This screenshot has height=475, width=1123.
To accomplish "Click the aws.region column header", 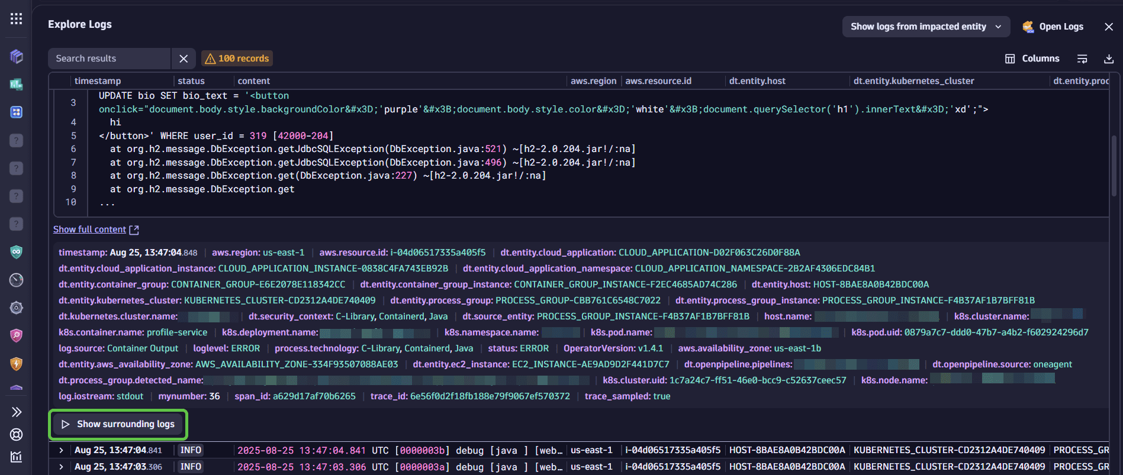I will pyautogui.click(x=593, y=81).
